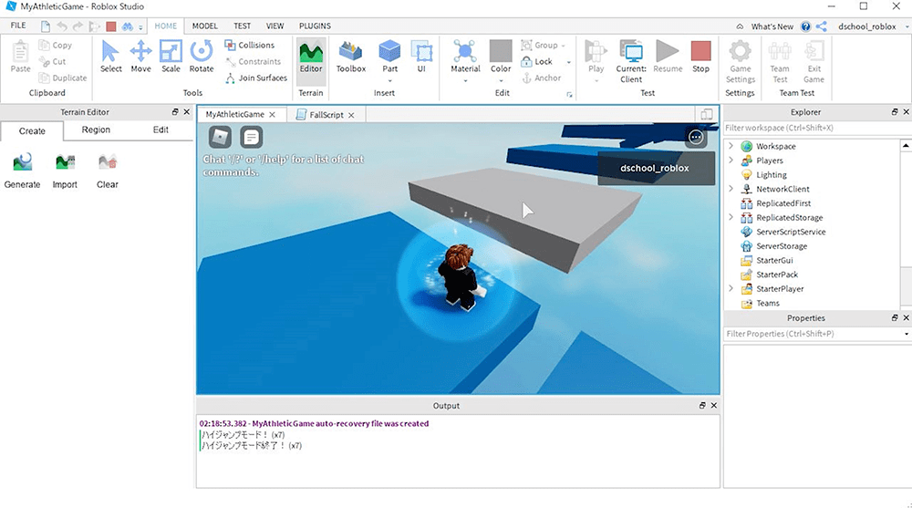
Task: Click Copy in Clipboard group
Action: click(x=56, y=45)
